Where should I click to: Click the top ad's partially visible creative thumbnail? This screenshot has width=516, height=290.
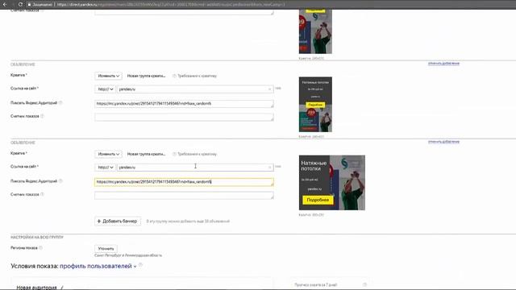(x=315, y=31)
